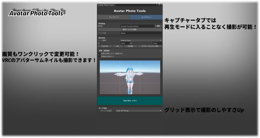
Task: Click the 保存設定 section label
Action: coord(102,24)
